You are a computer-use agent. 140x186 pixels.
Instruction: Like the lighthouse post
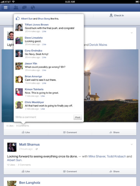(26, 133)
